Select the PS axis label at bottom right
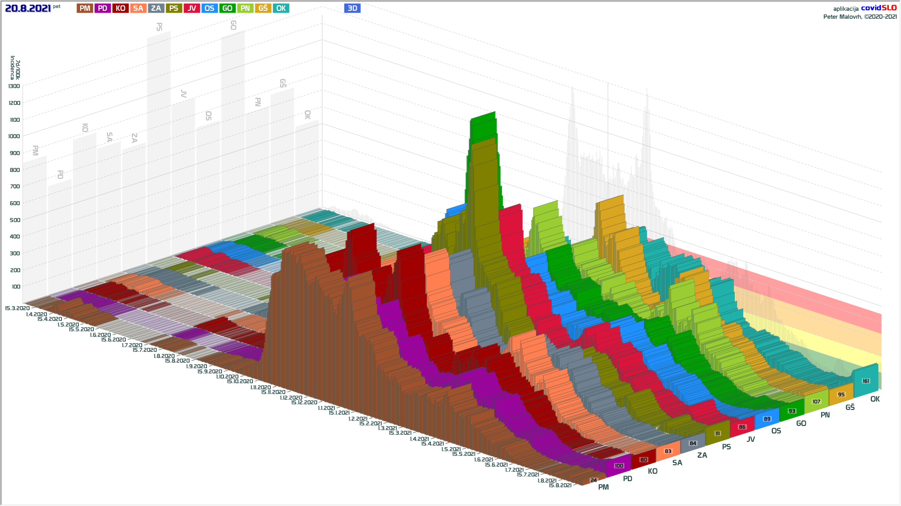This screenshot has height=506, width=901. pyautogui.click(x=726, y=447)
